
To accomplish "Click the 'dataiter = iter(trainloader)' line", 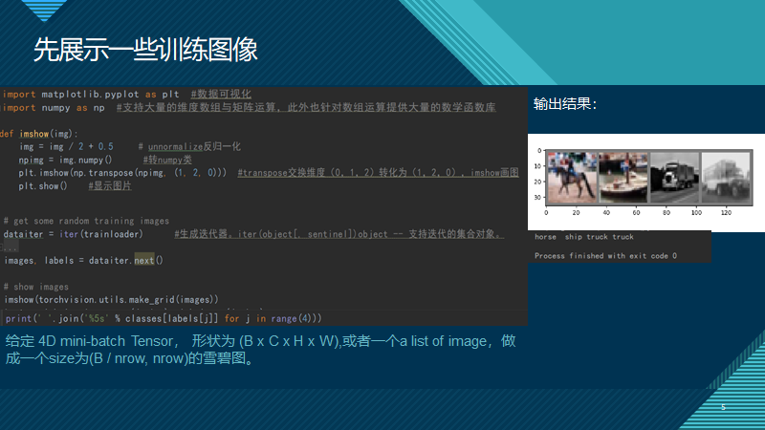I will pyautogui.click(x=74, y=234).
